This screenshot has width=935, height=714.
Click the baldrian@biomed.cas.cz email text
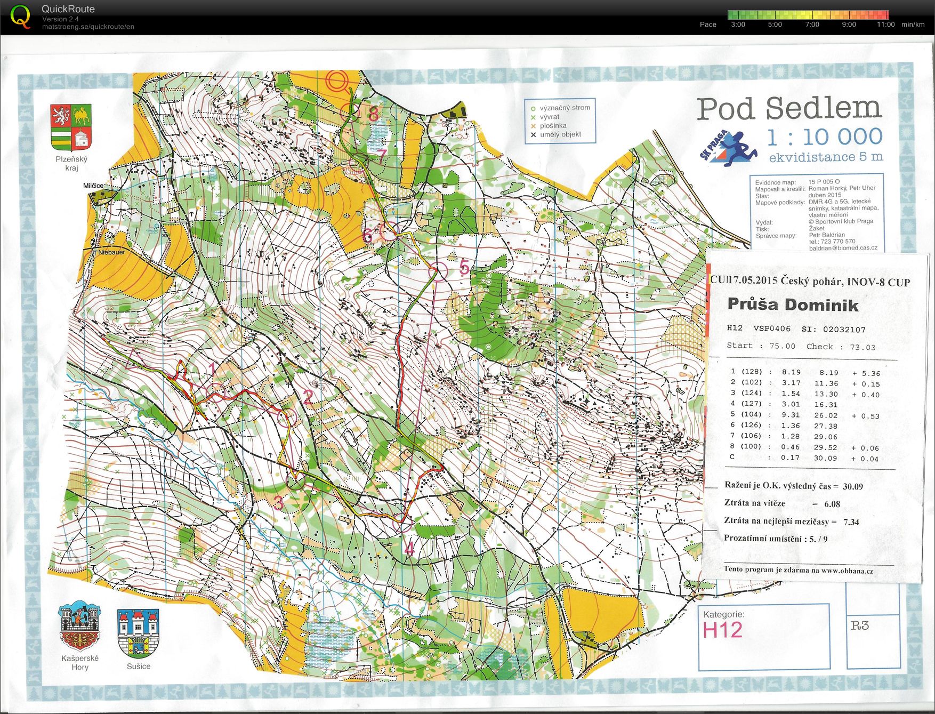coord(843,248)
